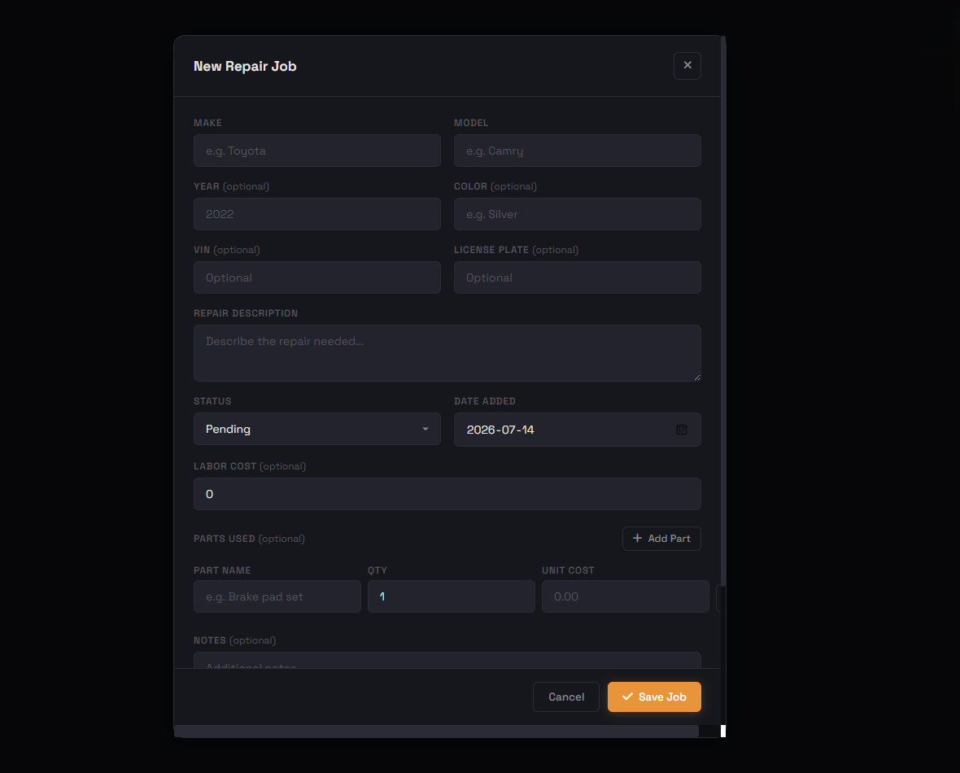Click the Model input field
The height and width of the screenshot is (773, 960).
pyautogui.click(x=578, y=151)
